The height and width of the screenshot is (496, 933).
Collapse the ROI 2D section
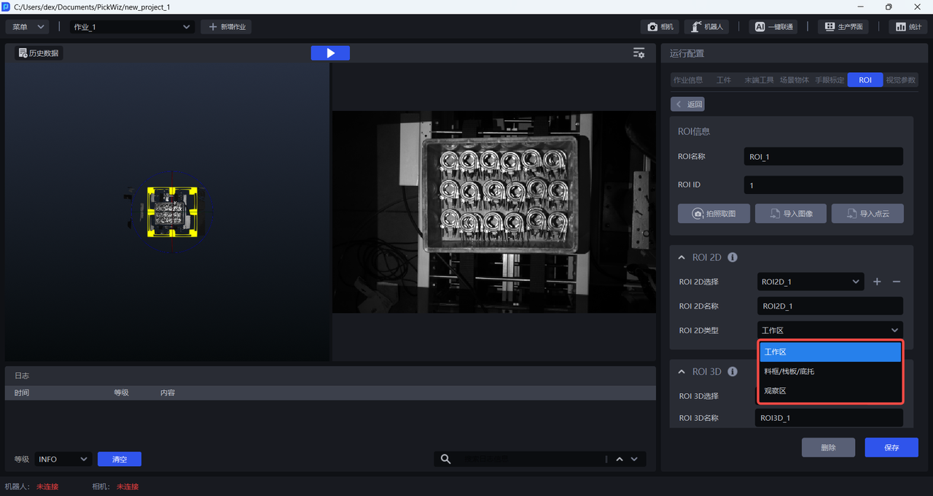point(682,257)
